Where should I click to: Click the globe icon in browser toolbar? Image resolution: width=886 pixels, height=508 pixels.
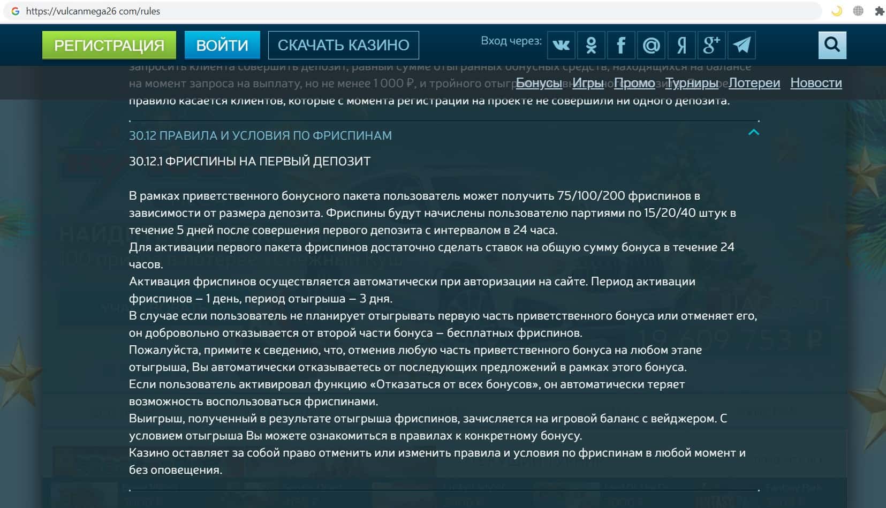pos(858,11)
